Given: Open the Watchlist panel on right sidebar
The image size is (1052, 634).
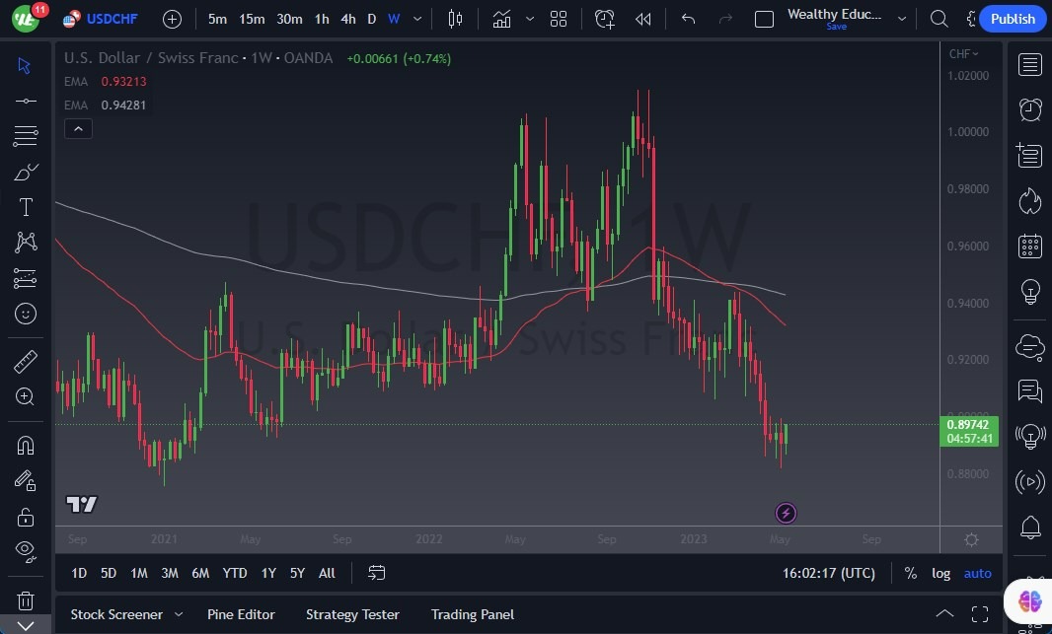Looking at the screenshot, I should pyautogui.click(x=1027, y=64).
